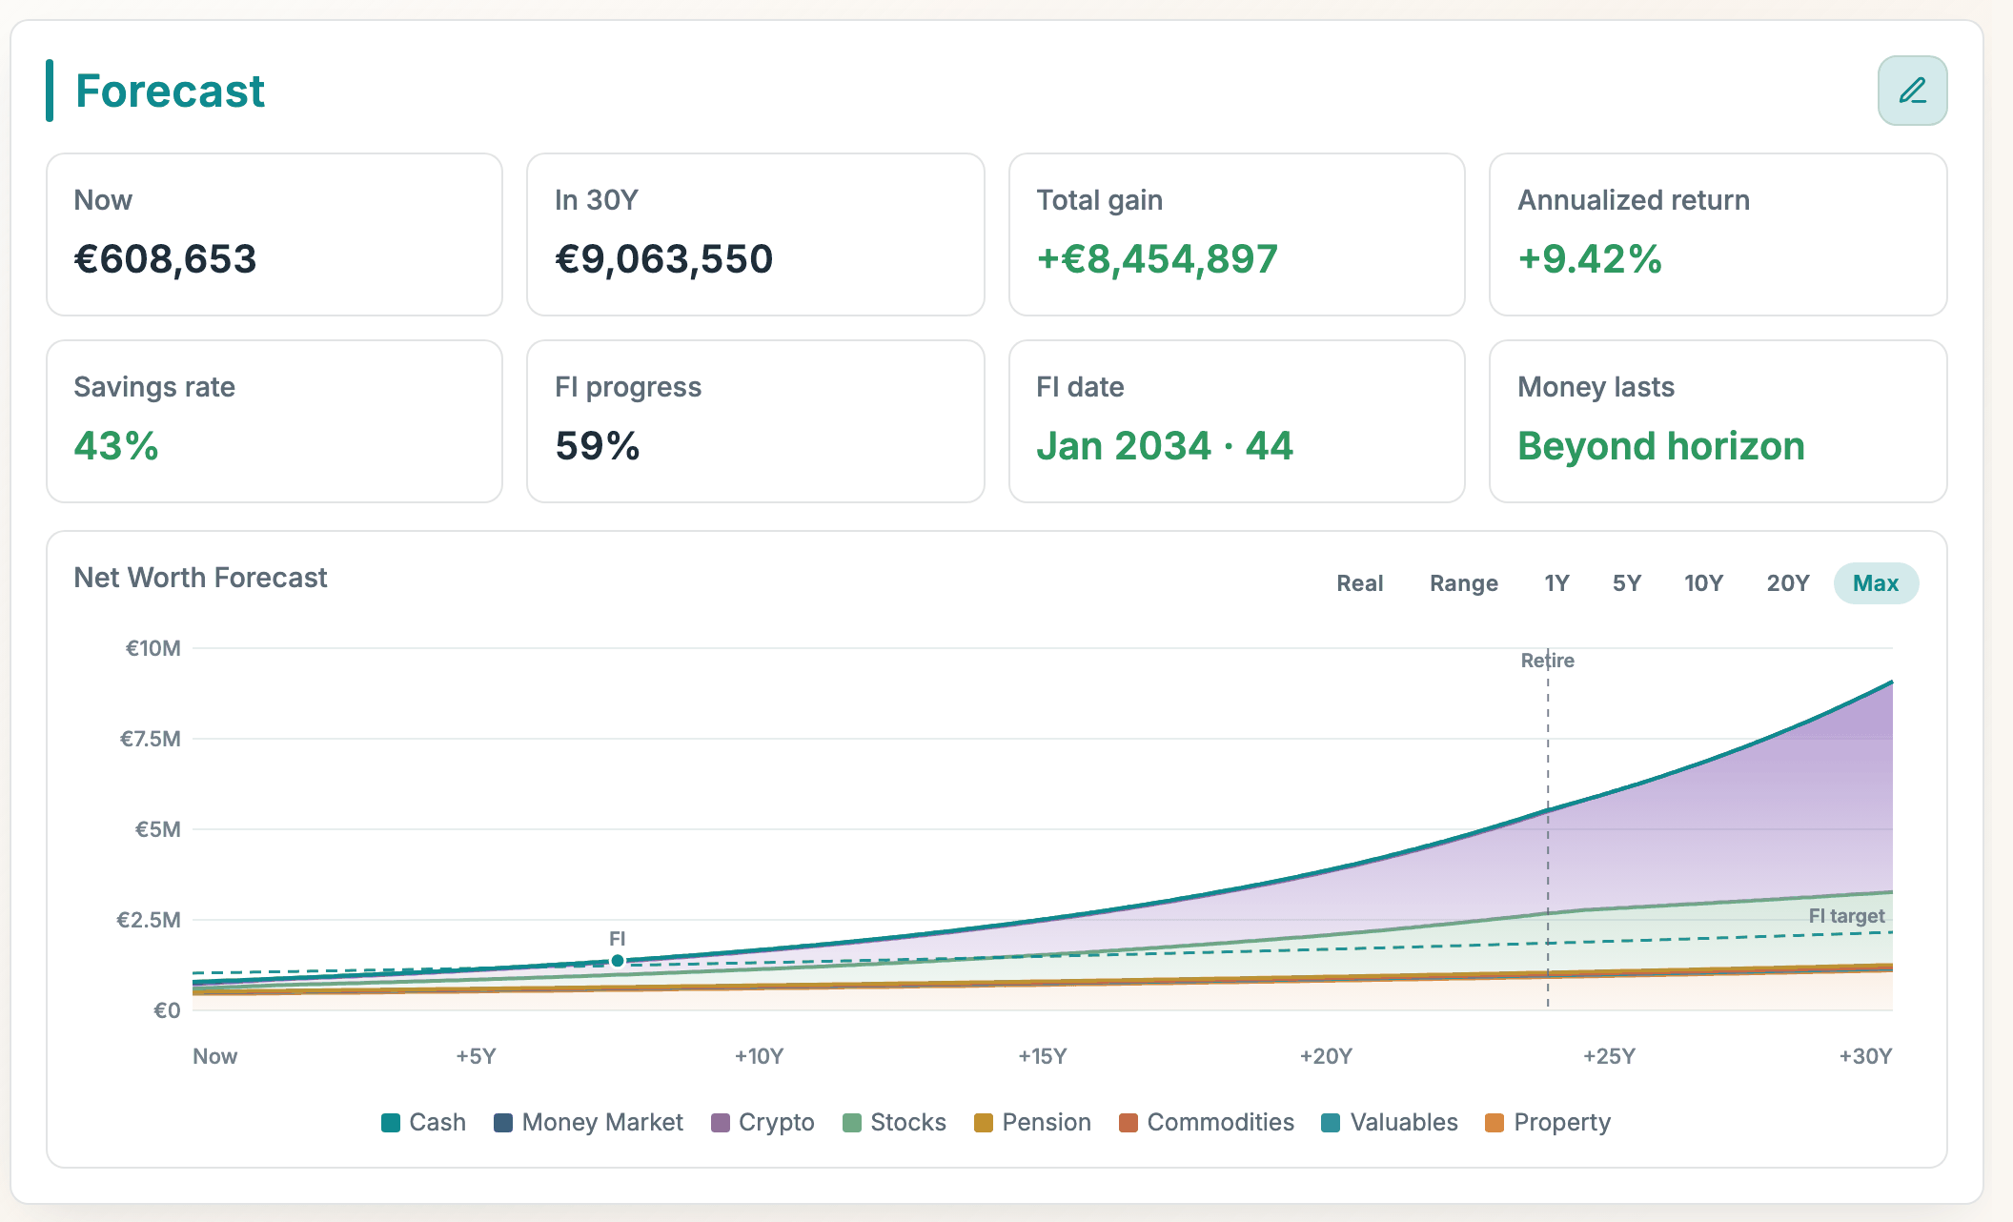Click the FI target line label
Screen dimensions: 2013x1222
(1847, 916)
